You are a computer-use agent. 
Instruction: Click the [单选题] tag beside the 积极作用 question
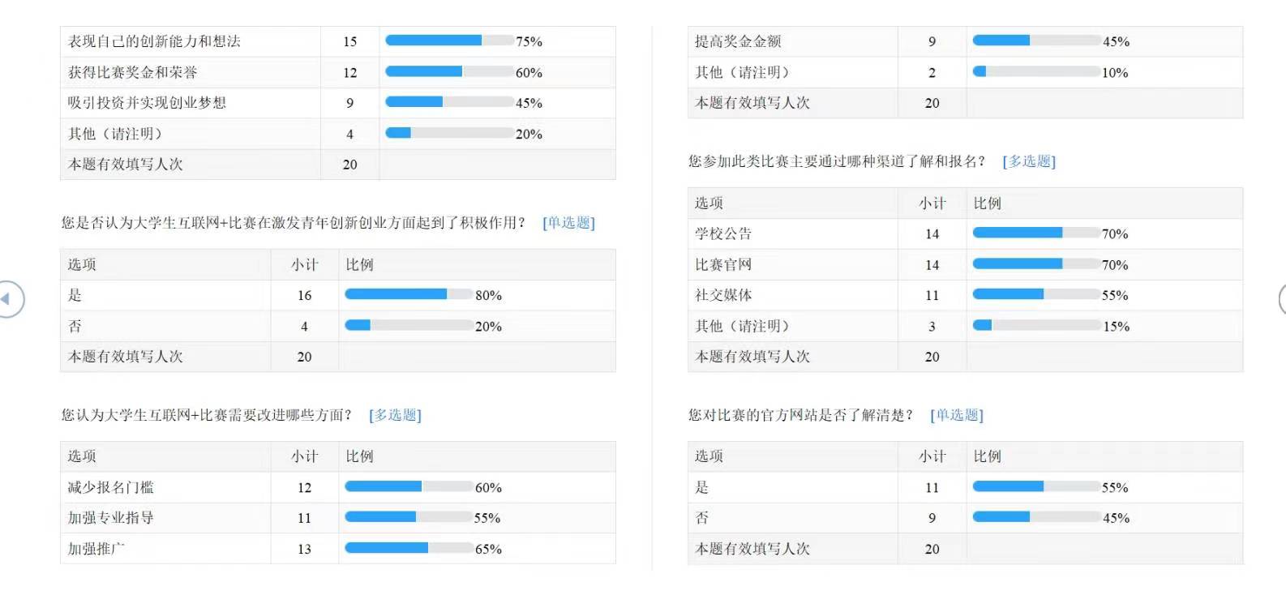coord(568,223)
